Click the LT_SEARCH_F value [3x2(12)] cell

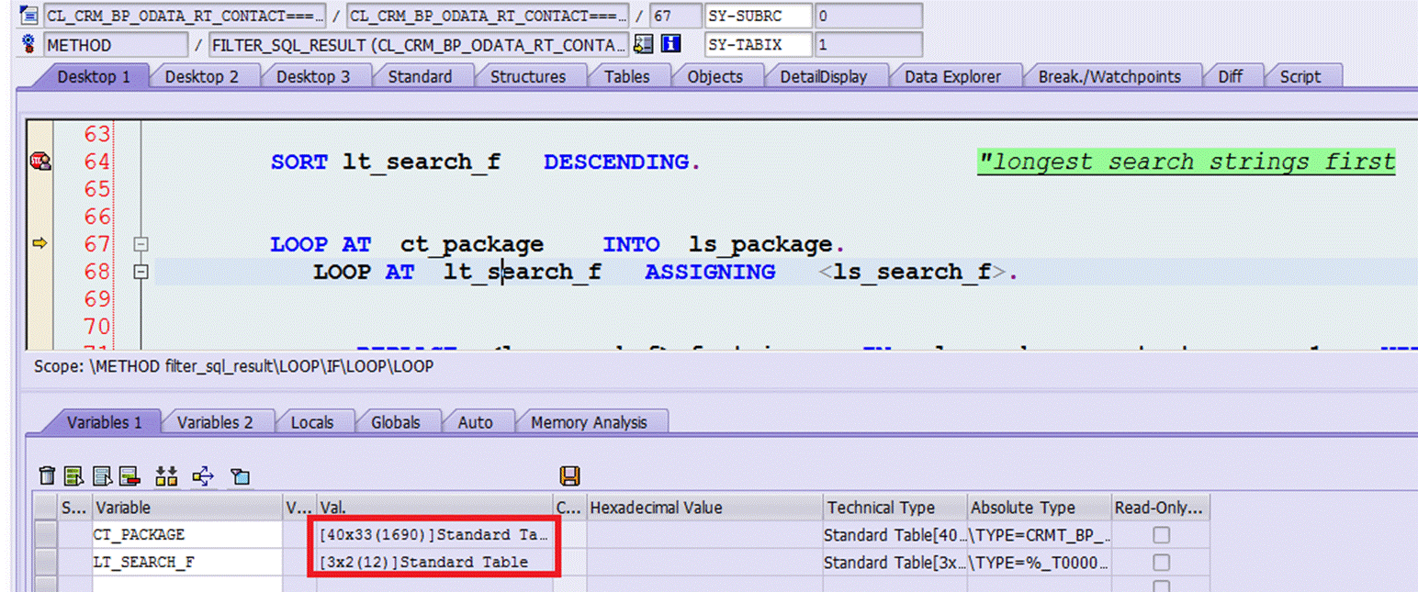click(433, 562)
